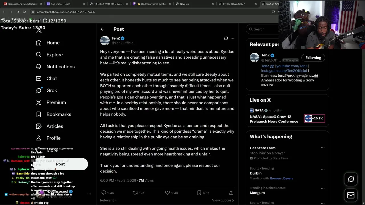Open the floating messages envelope button
This screenshot has height=205, width=365.
pos(351,195)
